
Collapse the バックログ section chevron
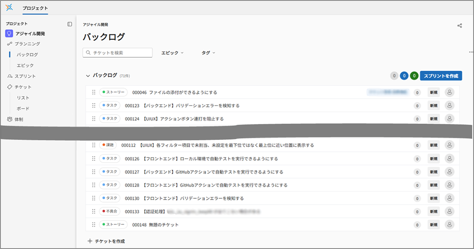[x=88, y=75]
